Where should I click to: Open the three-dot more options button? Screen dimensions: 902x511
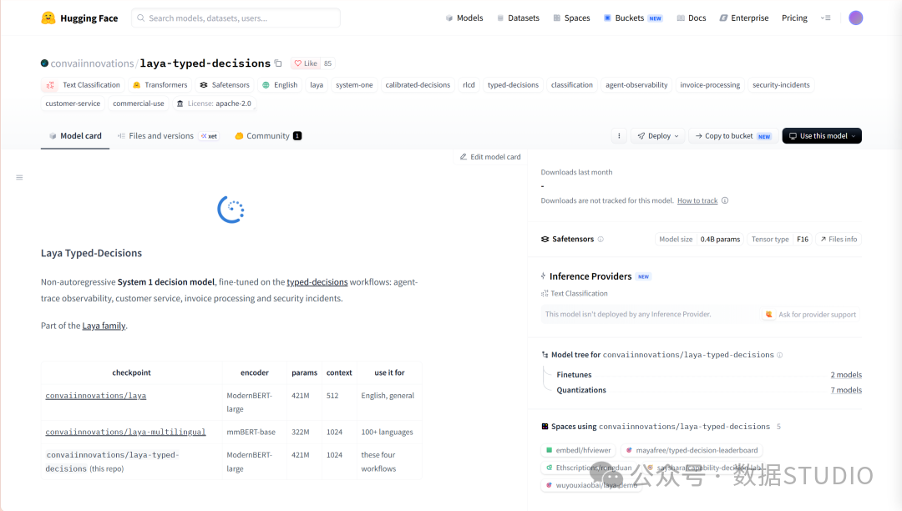pos(619,135)
